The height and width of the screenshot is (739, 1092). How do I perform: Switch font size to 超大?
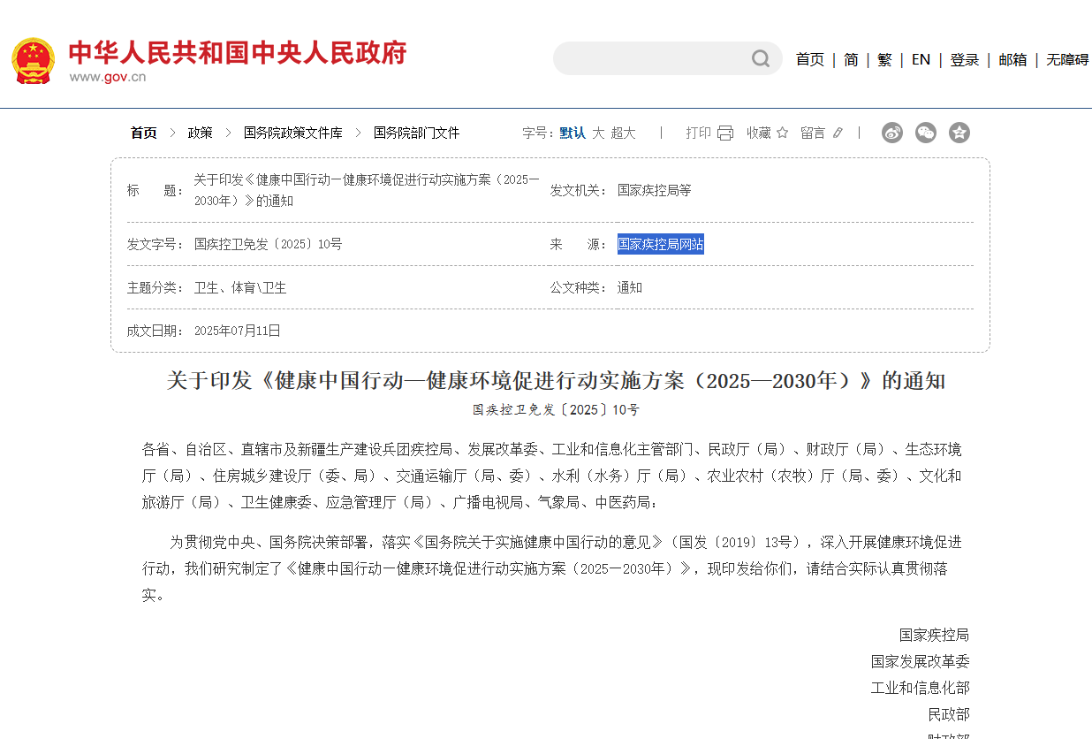[x=622, y=132]
